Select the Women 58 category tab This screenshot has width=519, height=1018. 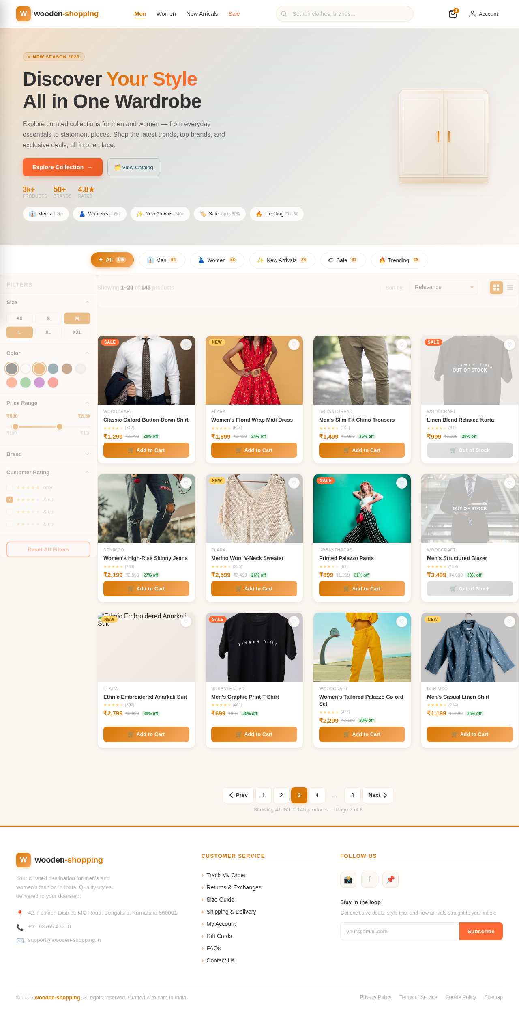pos(217,260)
